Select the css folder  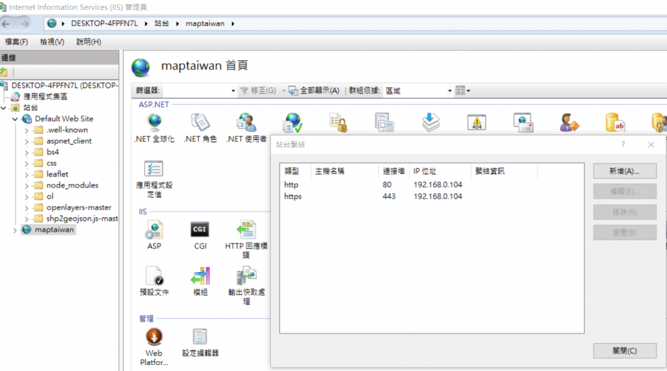tap(51, 163)
